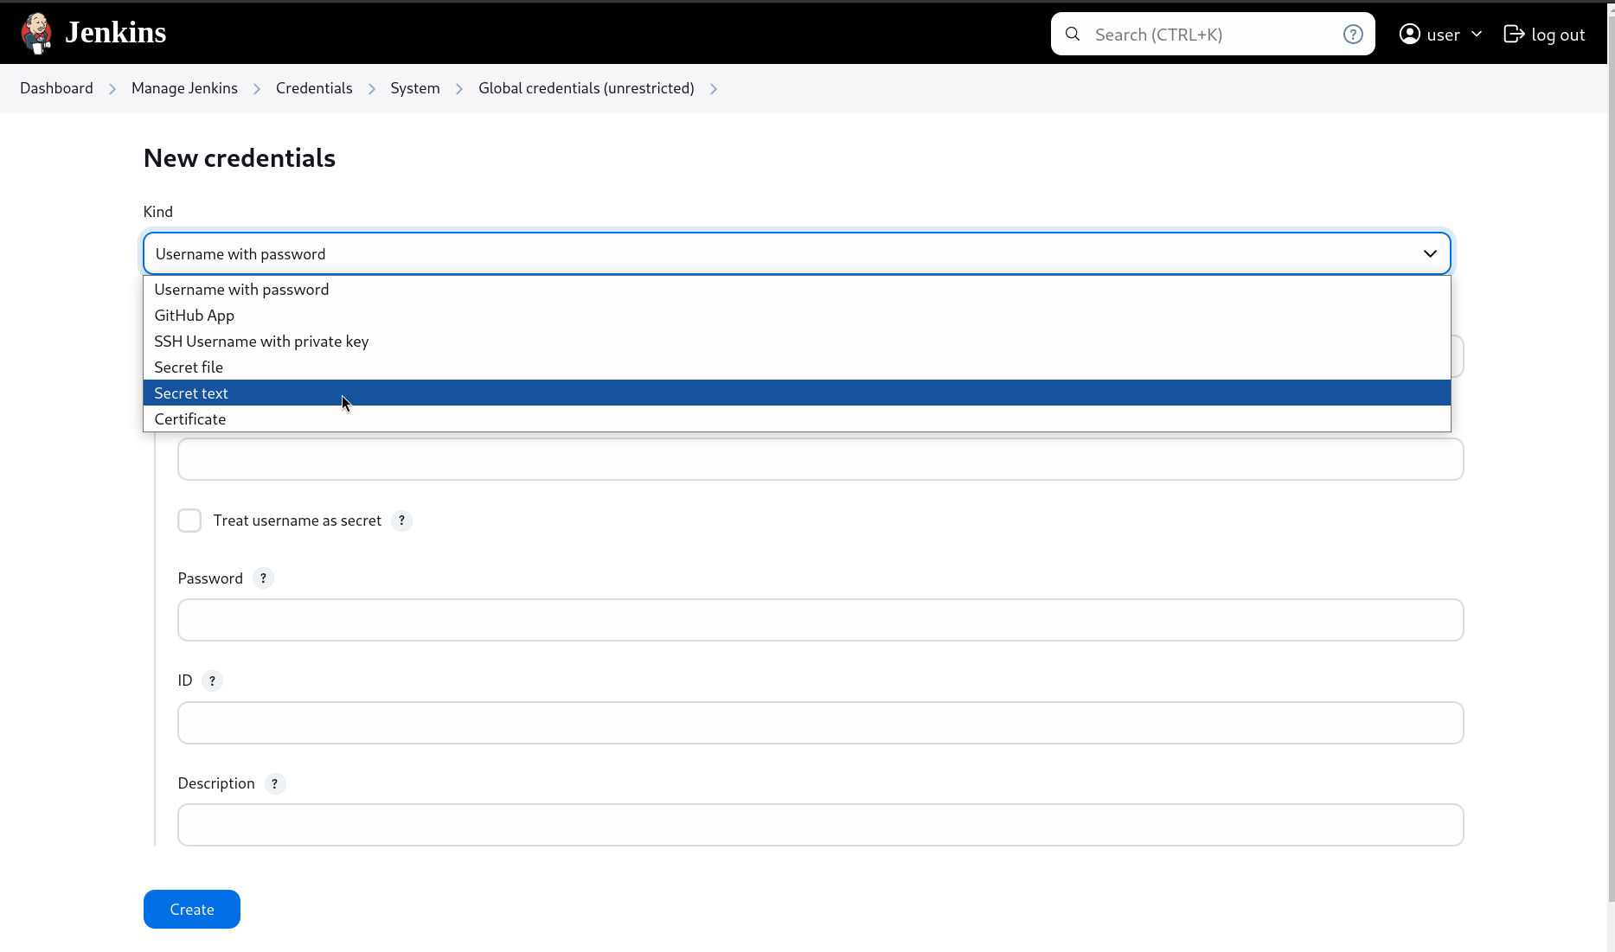The height and width of the screenshot is (952, 1615).
Task: Open help for Treat username as secret
Action: point(401,521)
